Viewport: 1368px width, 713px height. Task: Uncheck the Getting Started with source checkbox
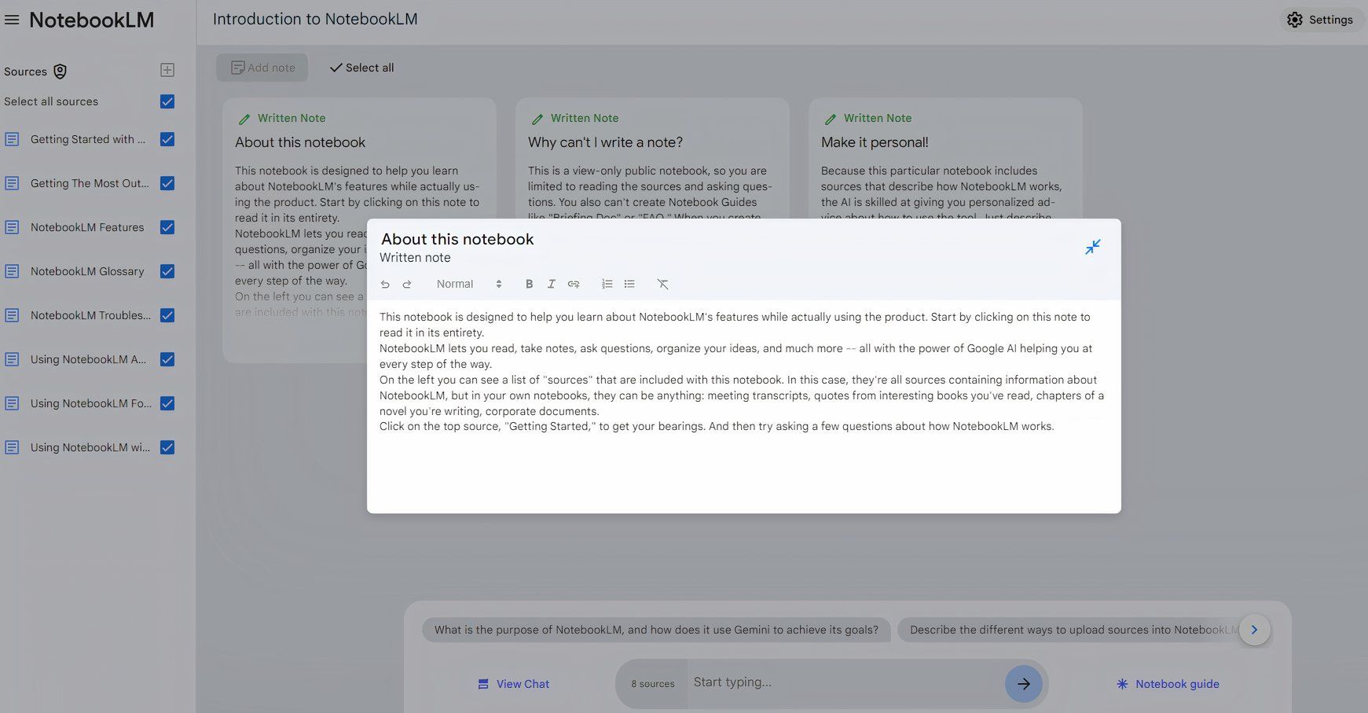pos(167,139)
